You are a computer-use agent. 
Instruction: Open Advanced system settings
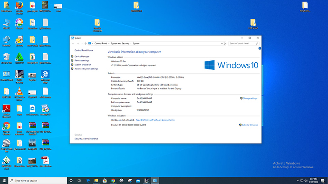click(86, 68)
